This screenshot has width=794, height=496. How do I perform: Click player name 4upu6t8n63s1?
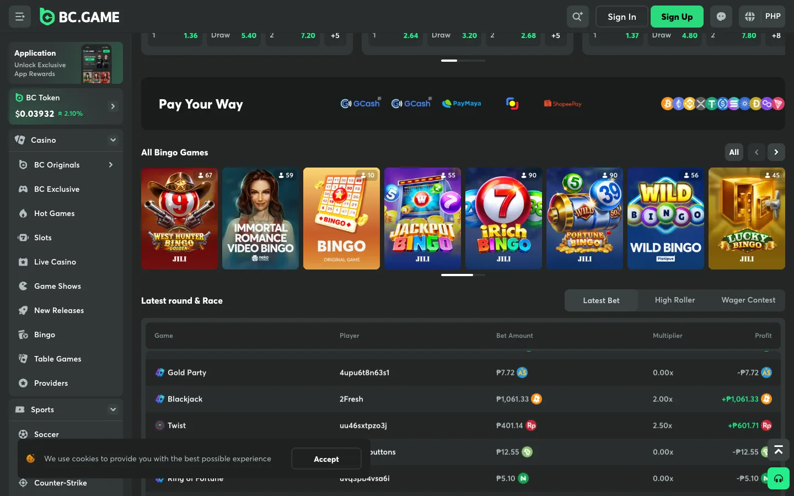coord(364,373)
